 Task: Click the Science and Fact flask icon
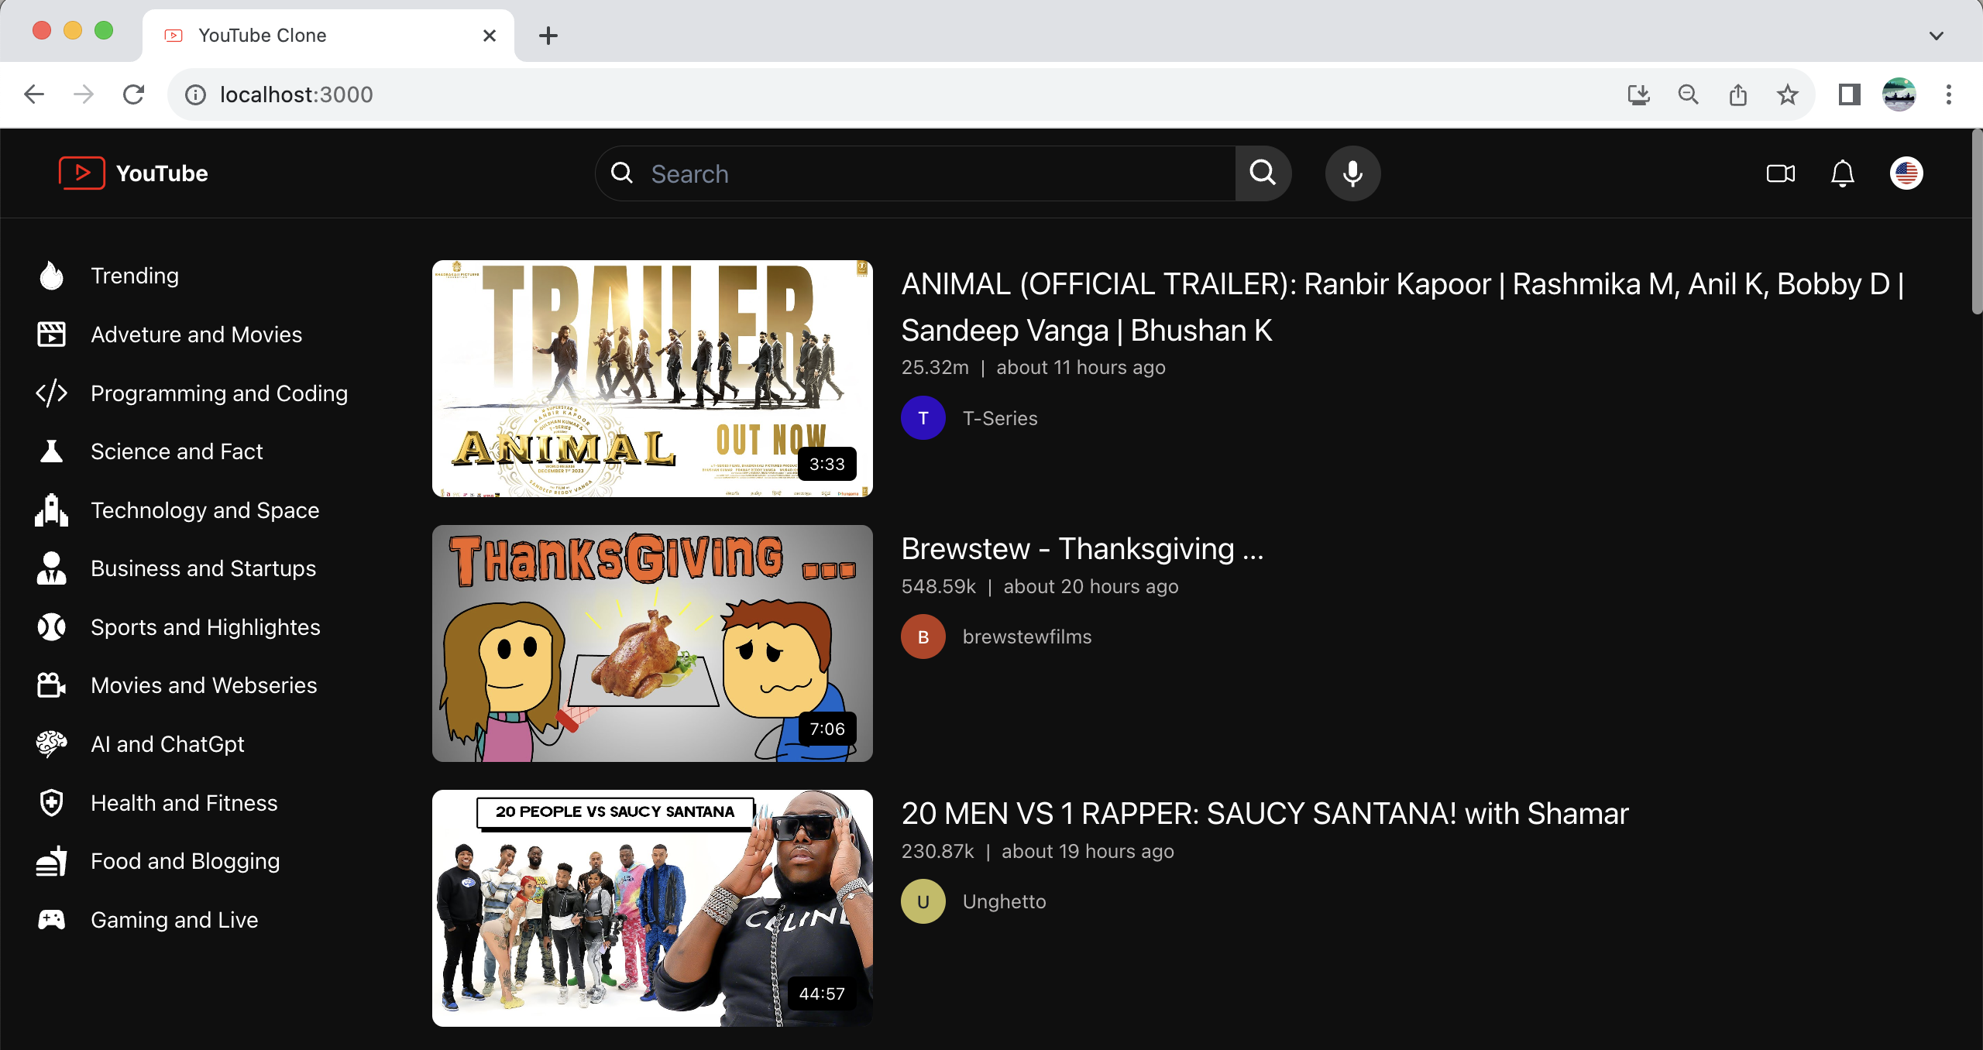(x=51, y=451)
